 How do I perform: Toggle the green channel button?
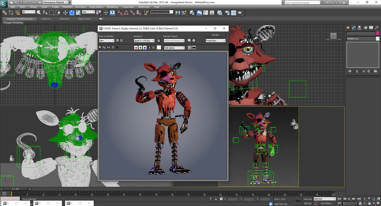tap(141, 48)
